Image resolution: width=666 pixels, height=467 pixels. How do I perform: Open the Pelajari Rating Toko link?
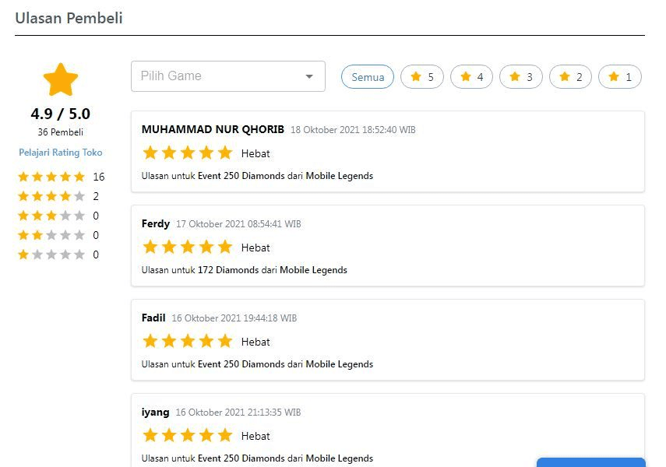pos(61,153)
